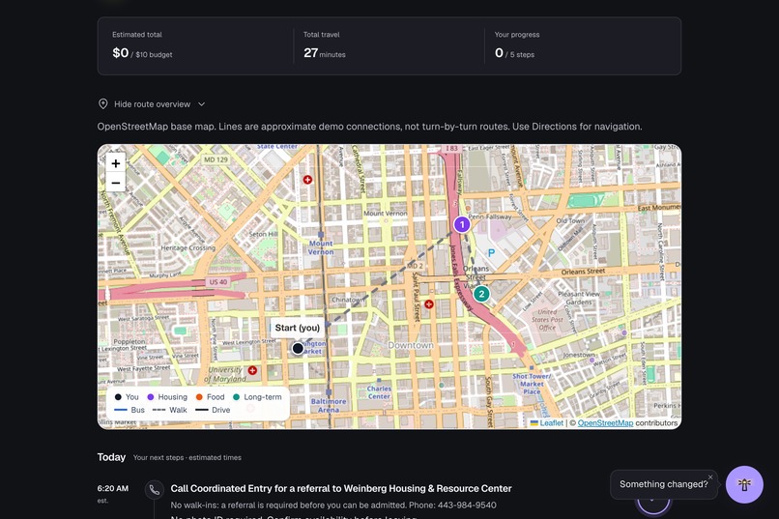
Task: Click the Food legend entry
Action: coord(210,397)
